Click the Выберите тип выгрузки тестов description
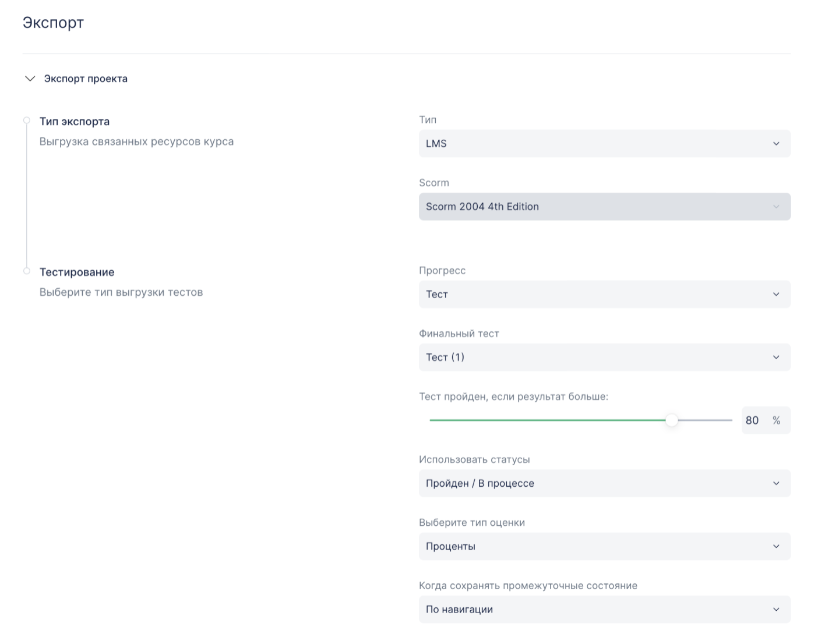825x630 pixels. click(x=121, y=292)
